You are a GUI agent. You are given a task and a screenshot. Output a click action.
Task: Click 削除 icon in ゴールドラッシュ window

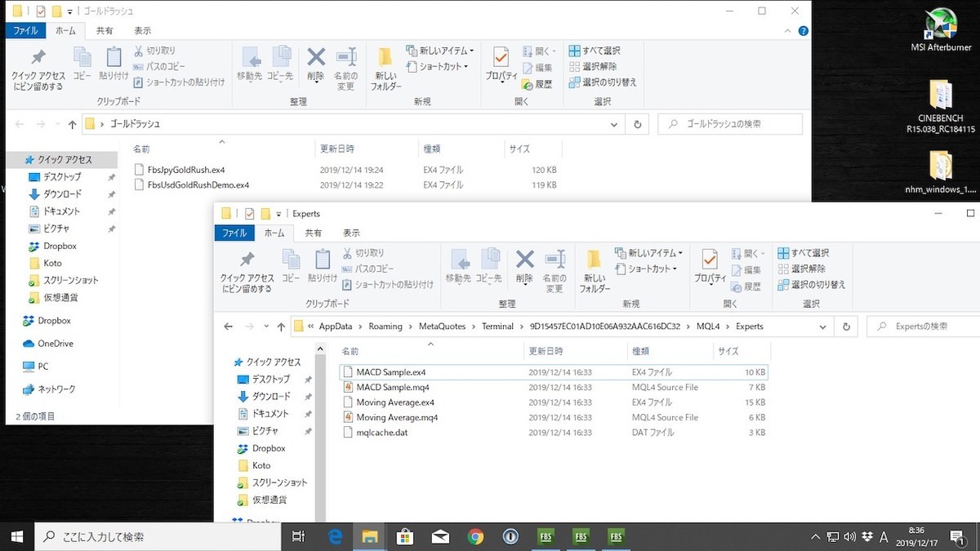pyautogui.click(x=316, y=64)
